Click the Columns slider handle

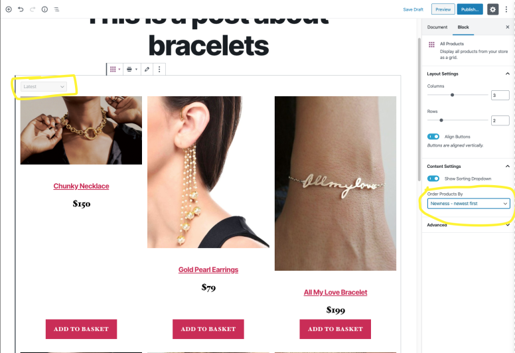(x=452, y=95)
